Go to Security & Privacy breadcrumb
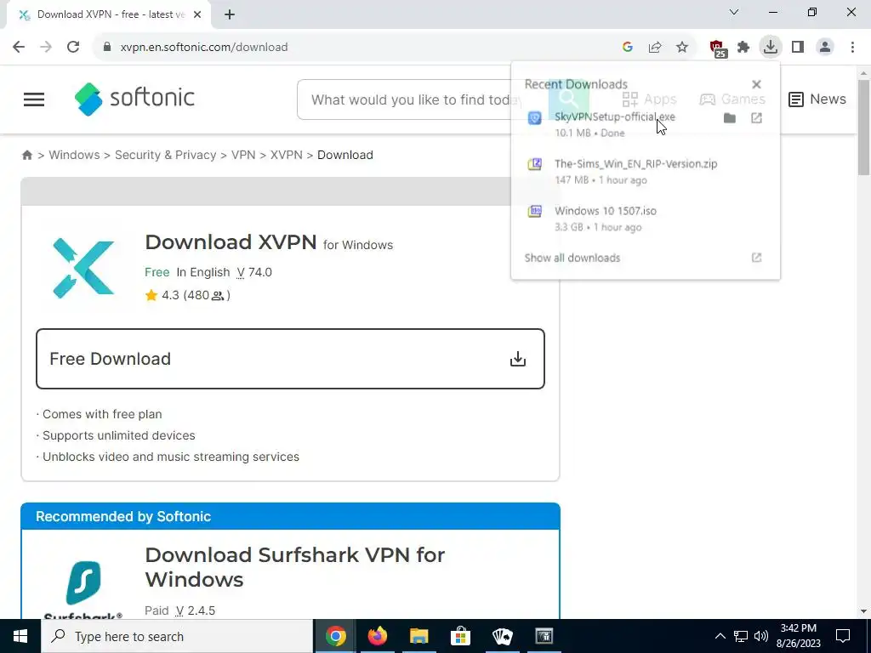Image resolution: width=871 pixels, height=653 pixels. [x=166, y=155]
